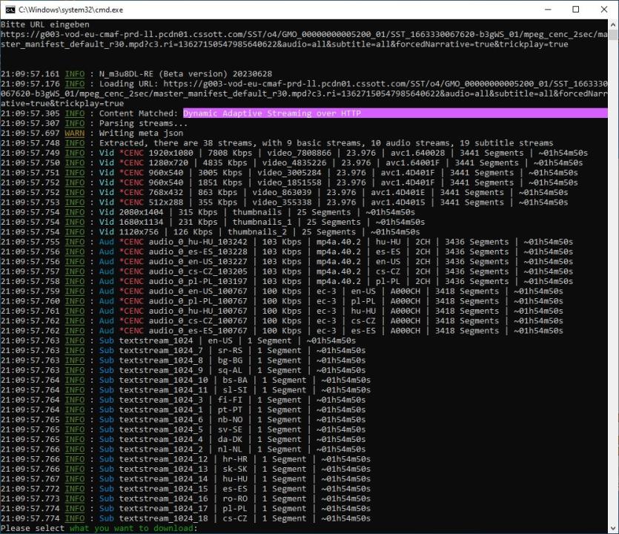The width and height of the screenshot is (619, 534).
Task: Click the 'textstream_1024_17' pl-PL subtitle
Action: tap(185, 508)
